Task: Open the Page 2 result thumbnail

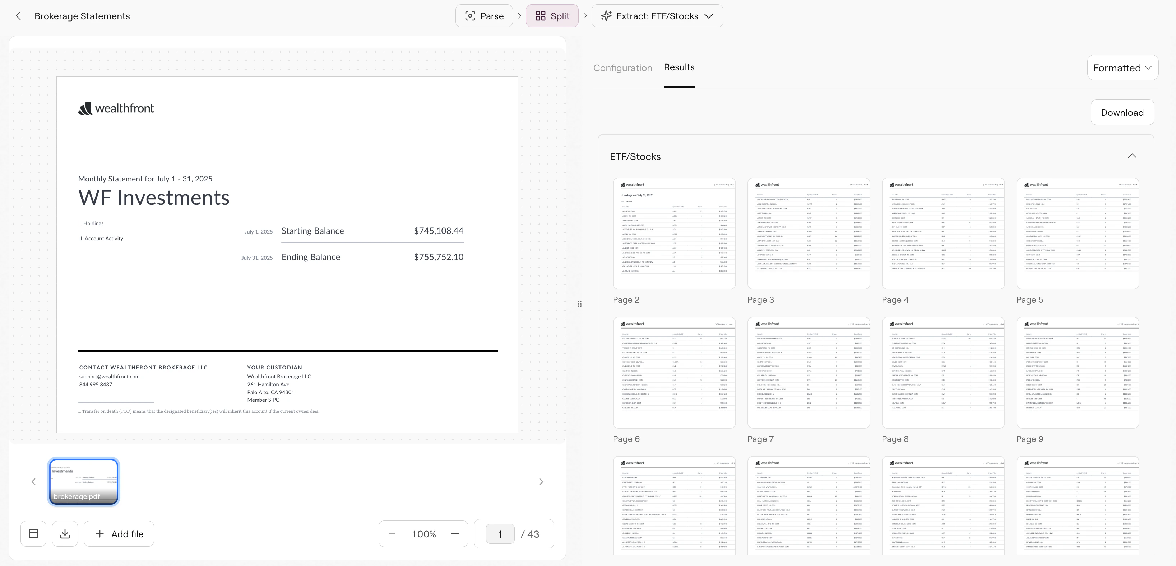Action: click(x=674, y=234)
